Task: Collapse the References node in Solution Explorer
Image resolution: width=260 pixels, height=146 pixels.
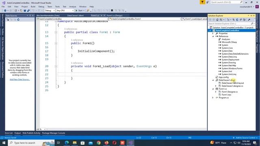Action: [x=213, y=36]
